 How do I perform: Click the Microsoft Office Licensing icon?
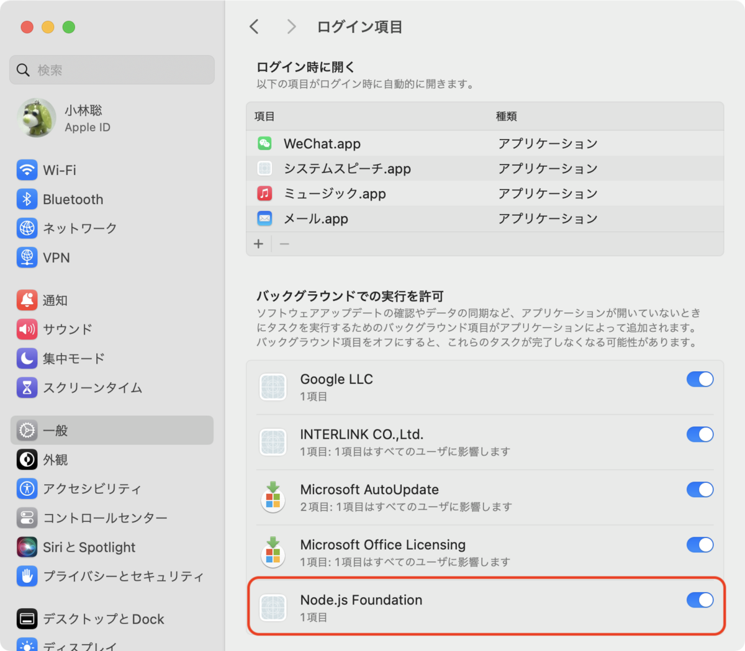coord(273,553)
